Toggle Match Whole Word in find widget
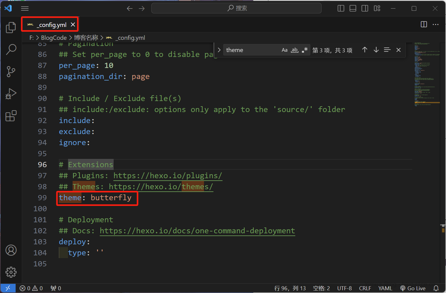This screenshot has width=446, height=293. [x=294, y=50]
